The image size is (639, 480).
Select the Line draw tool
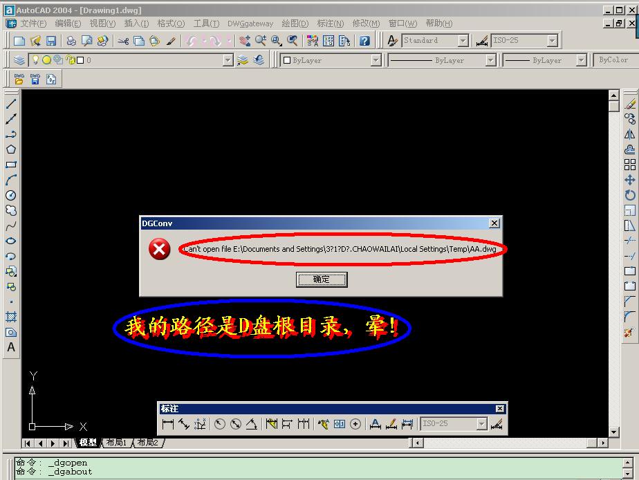coord(11,104)
